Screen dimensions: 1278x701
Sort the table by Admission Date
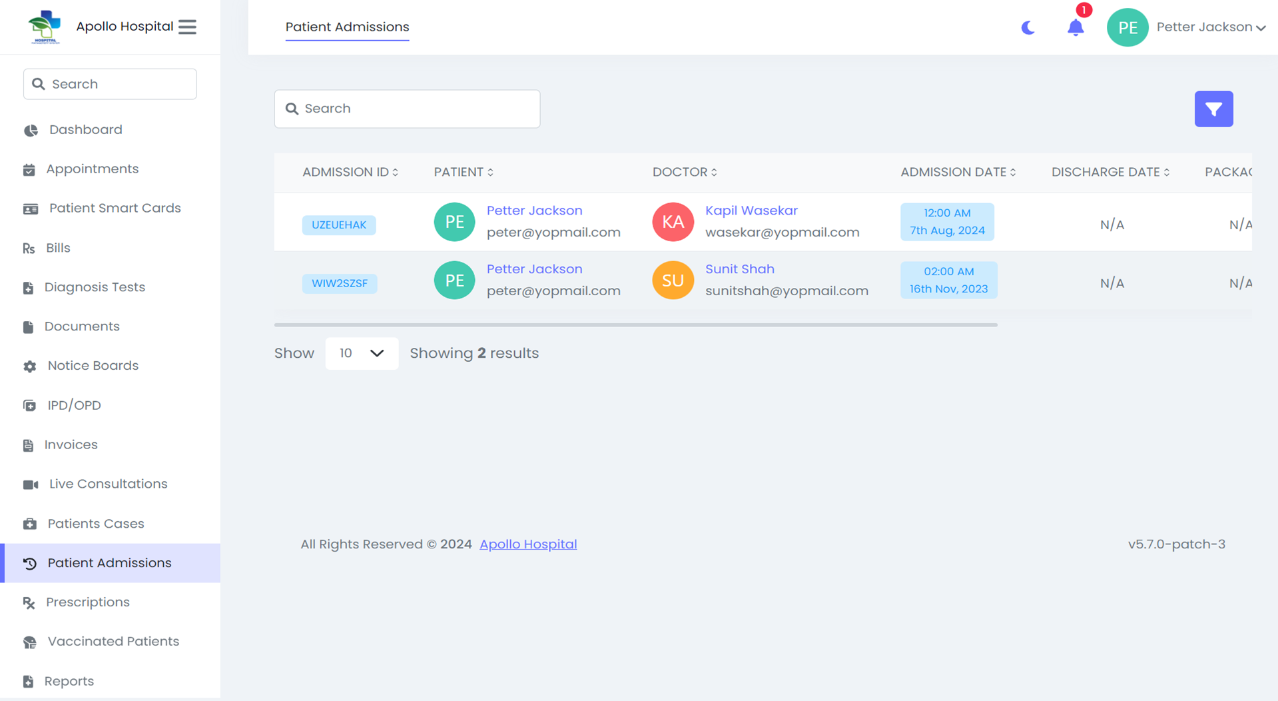1013,172
